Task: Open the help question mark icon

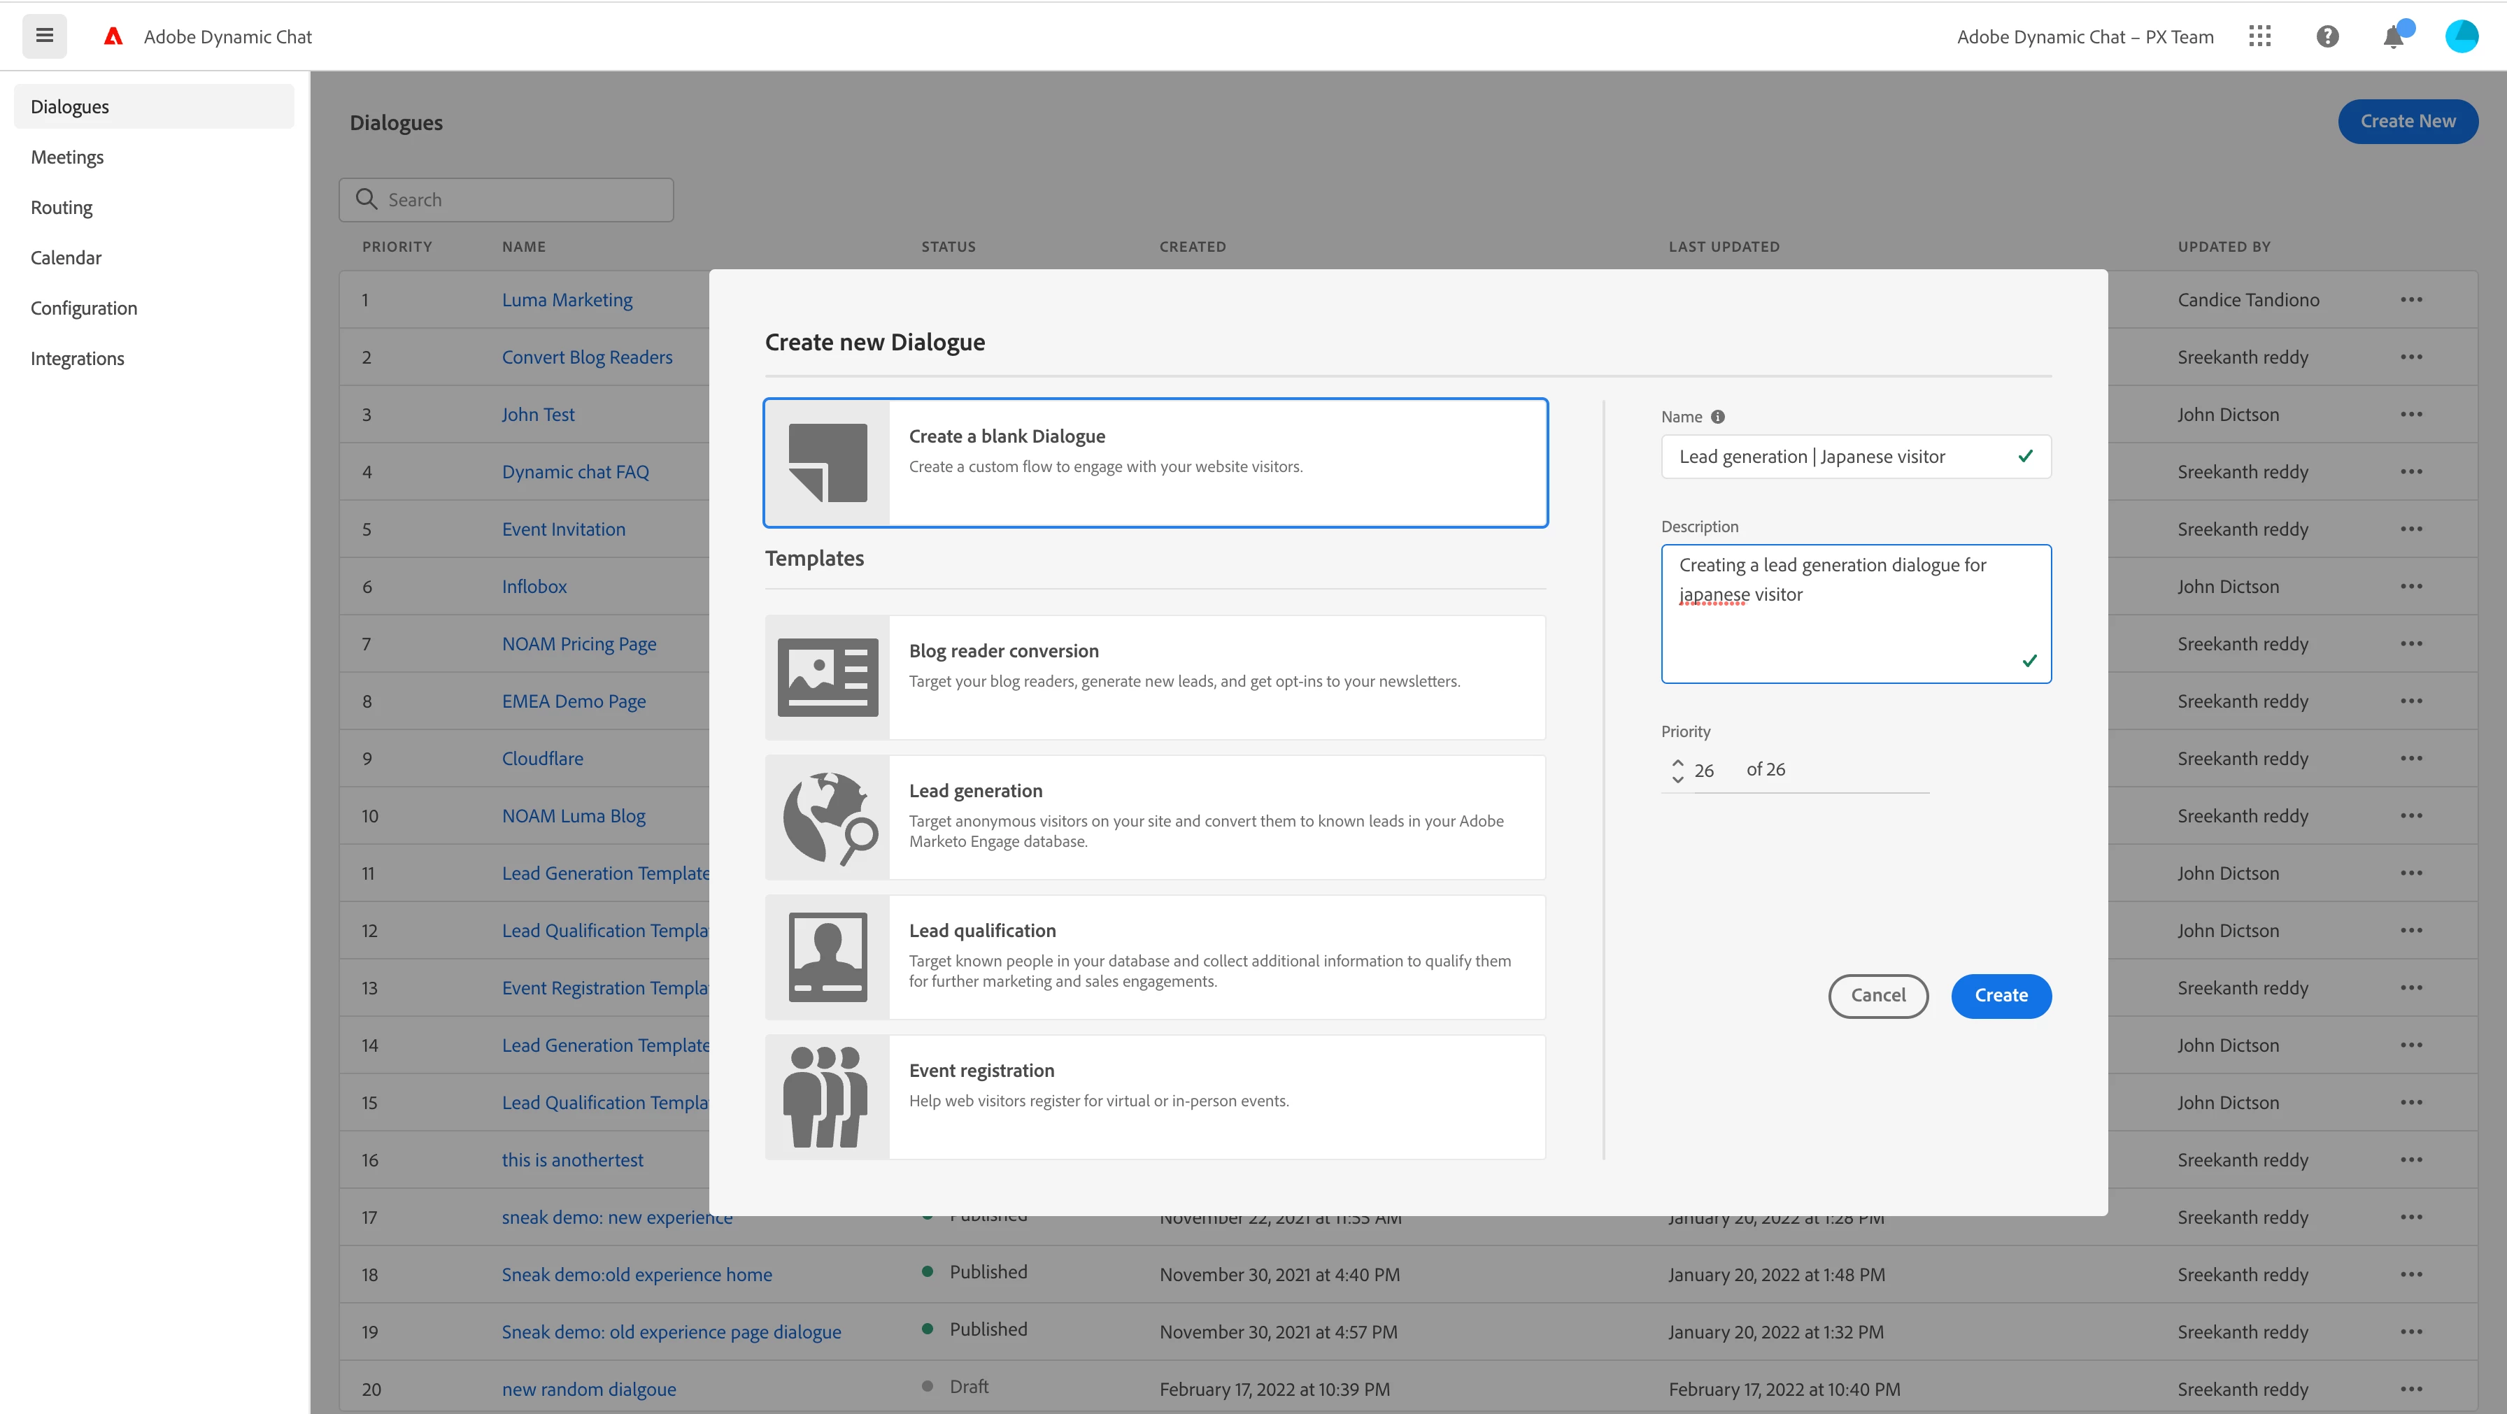Action: (x=2327, y=36)
